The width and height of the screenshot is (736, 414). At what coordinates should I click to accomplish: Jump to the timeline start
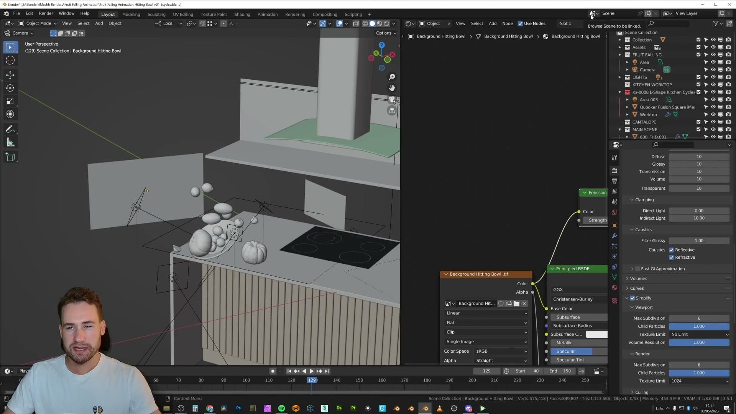[x=289, y=371]
